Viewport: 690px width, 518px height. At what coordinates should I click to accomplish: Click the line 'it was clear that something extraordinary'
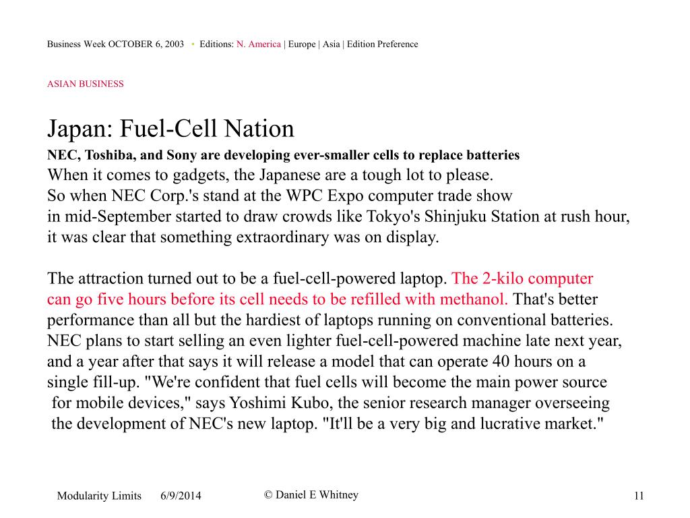coord(243,237)
